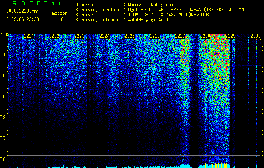Click the 1.1 kHz axis label
264x168 pixels.
[4, 55]
